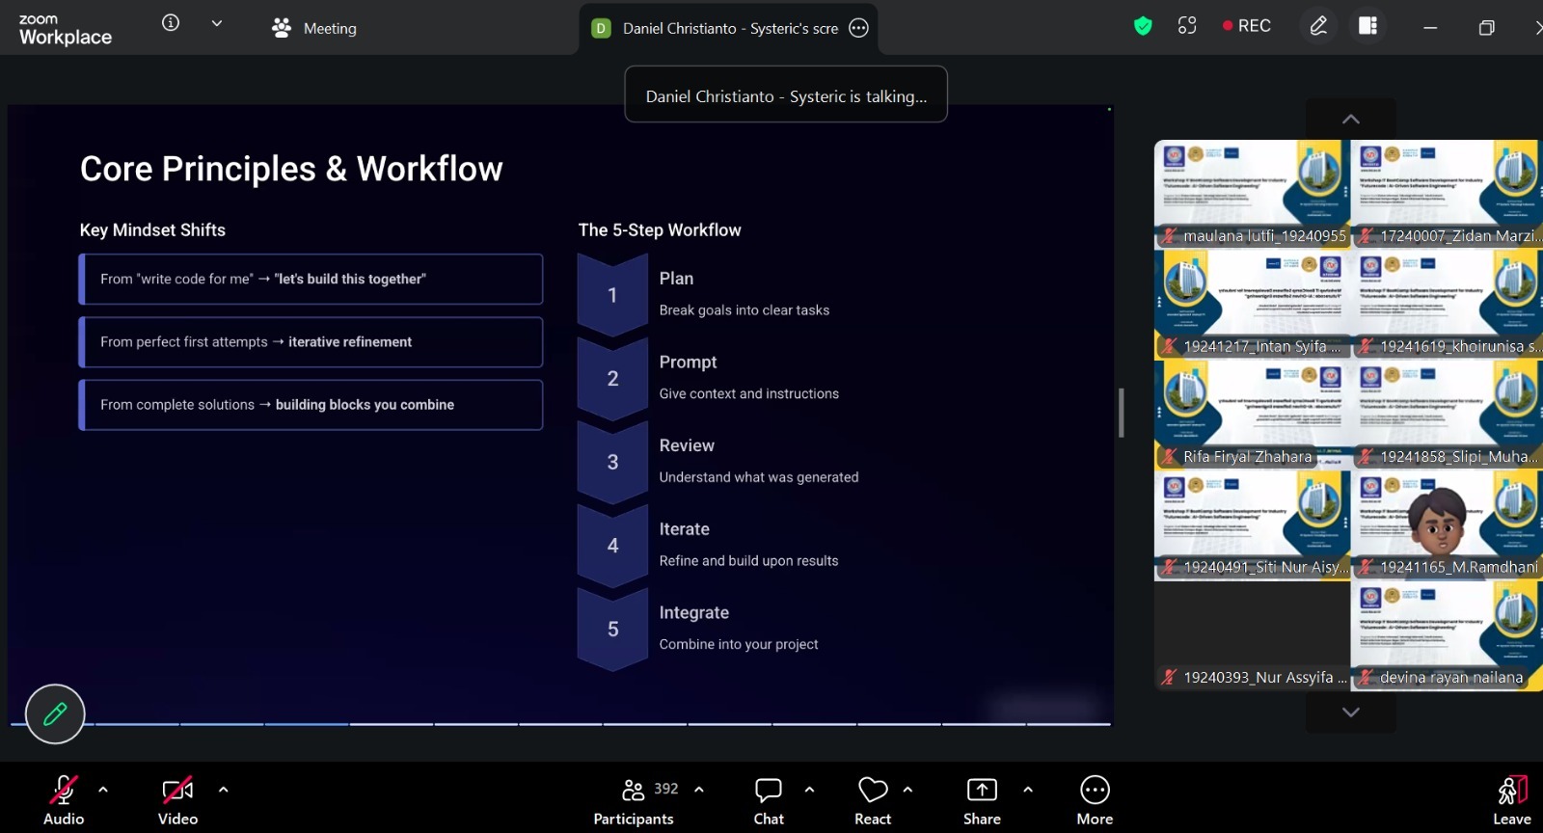The width and height of the screenshot is (1543, 833).
Task: Expand chat options arrow
Action: point(809,790)
